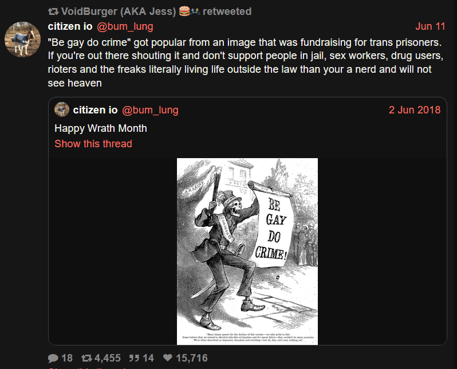Click the @bum_lung handle in main tweet
This screenshot has height=369, width=457.
[x=125, y=26]
